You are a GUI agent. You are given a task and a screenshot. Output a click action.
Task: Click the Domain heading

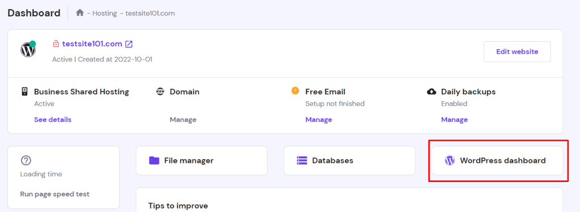(x=185, y=92)
